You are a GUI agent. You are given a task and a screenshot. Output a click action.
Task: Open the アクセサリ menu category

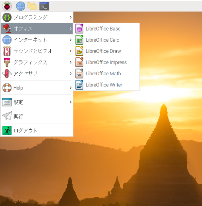click(x=37, y=73)
